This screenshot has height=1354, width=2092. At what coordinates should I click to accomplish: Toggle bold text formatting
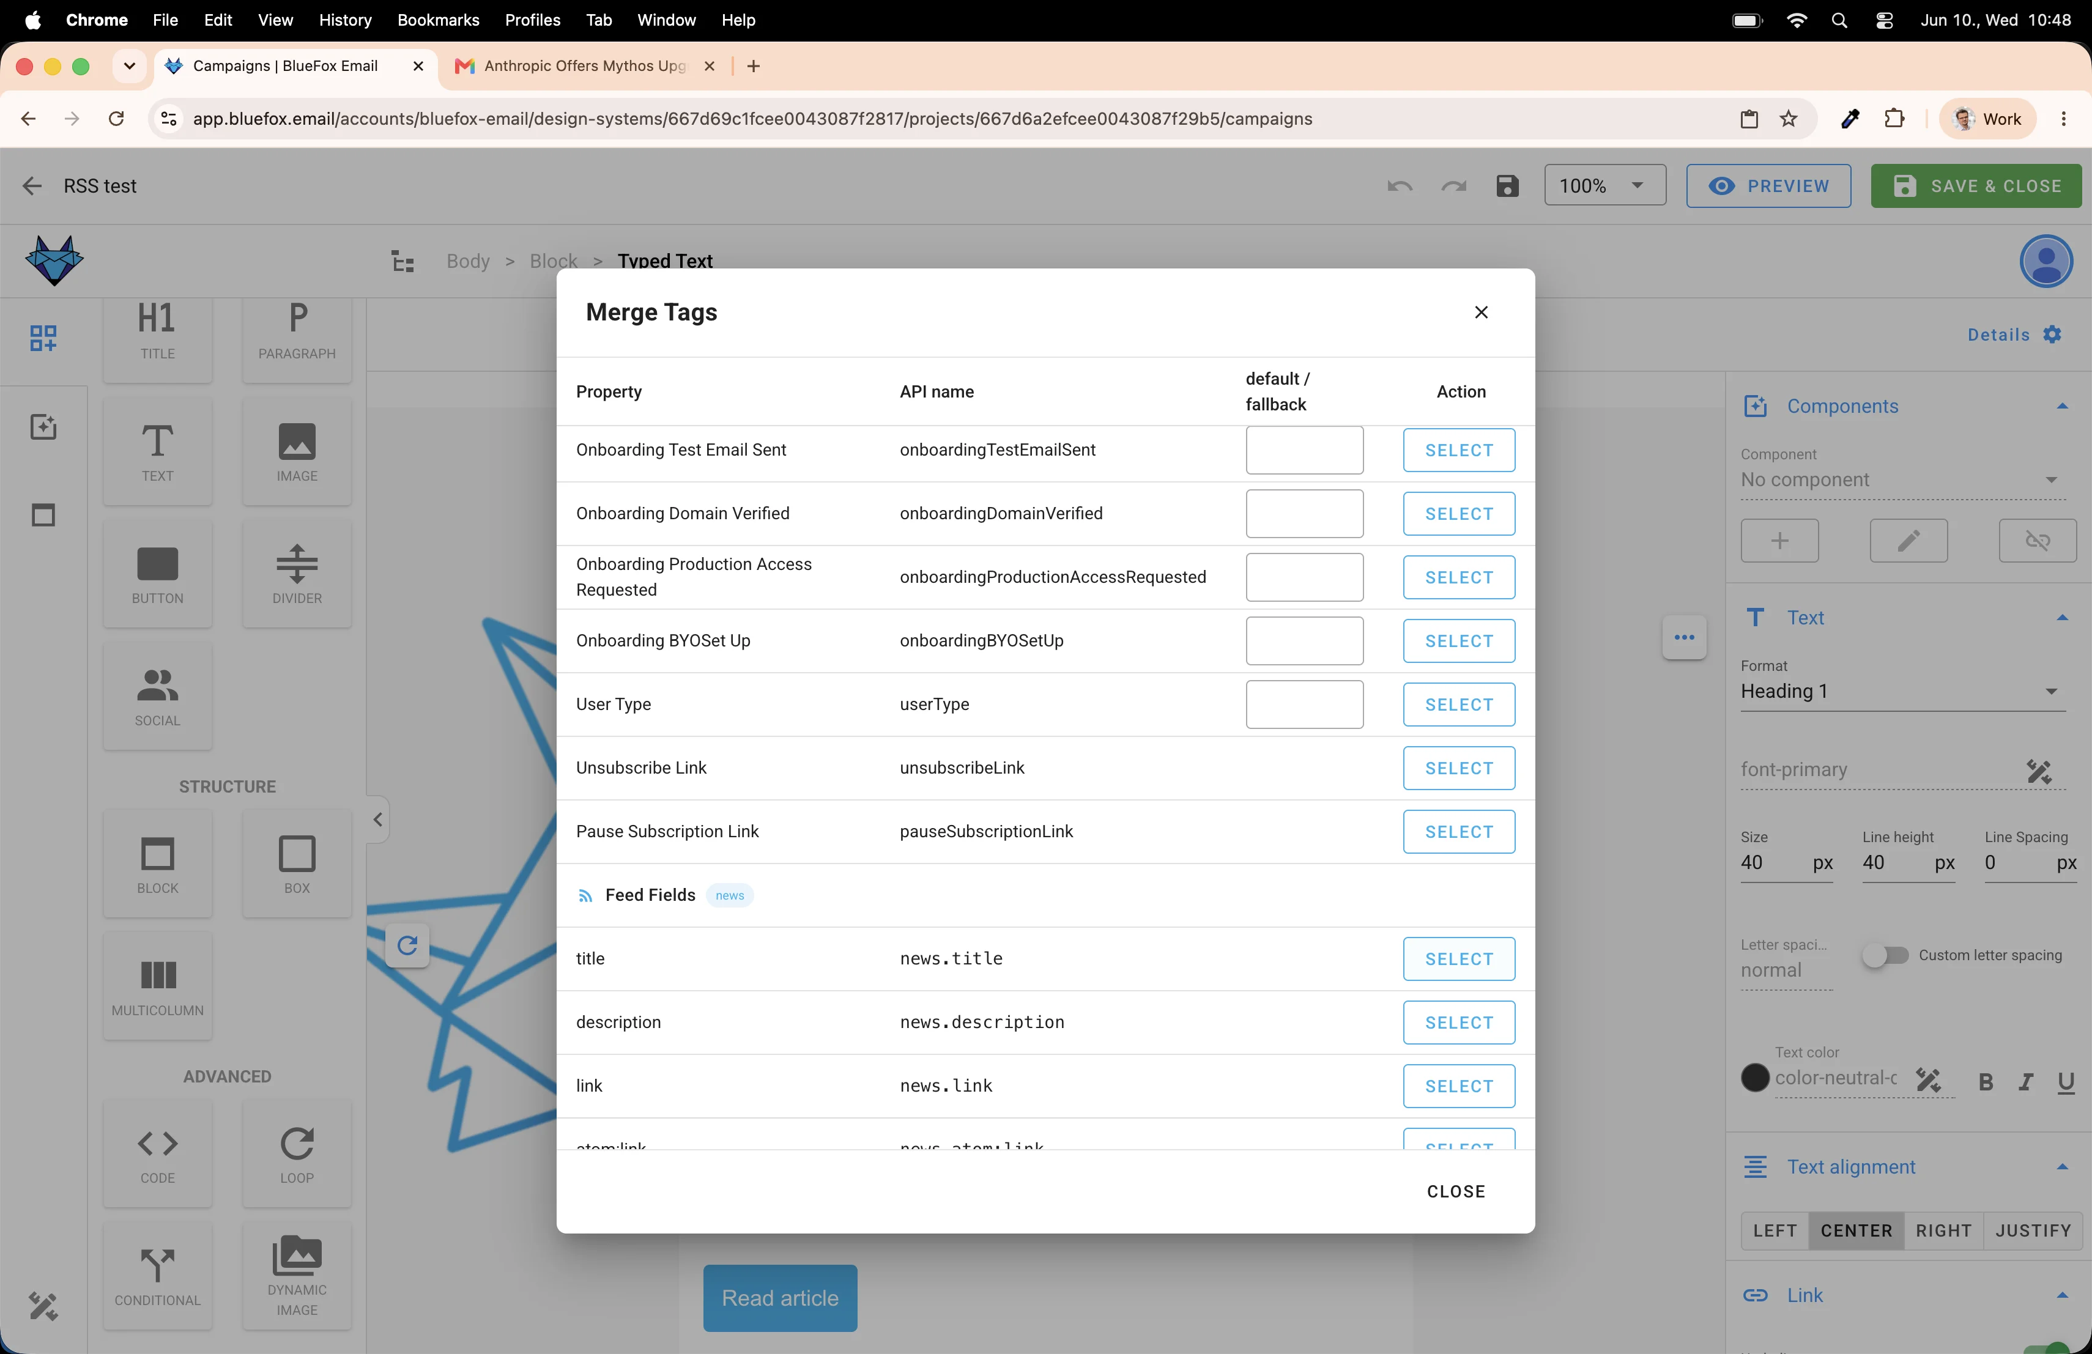(x=1985, y=1082)
